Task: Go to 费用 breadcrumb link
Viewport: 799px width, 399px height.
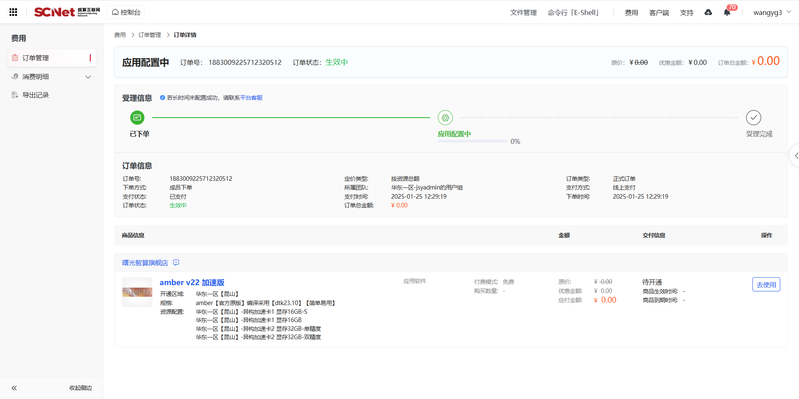Action: pyautogui.click(x=120, y=35)
